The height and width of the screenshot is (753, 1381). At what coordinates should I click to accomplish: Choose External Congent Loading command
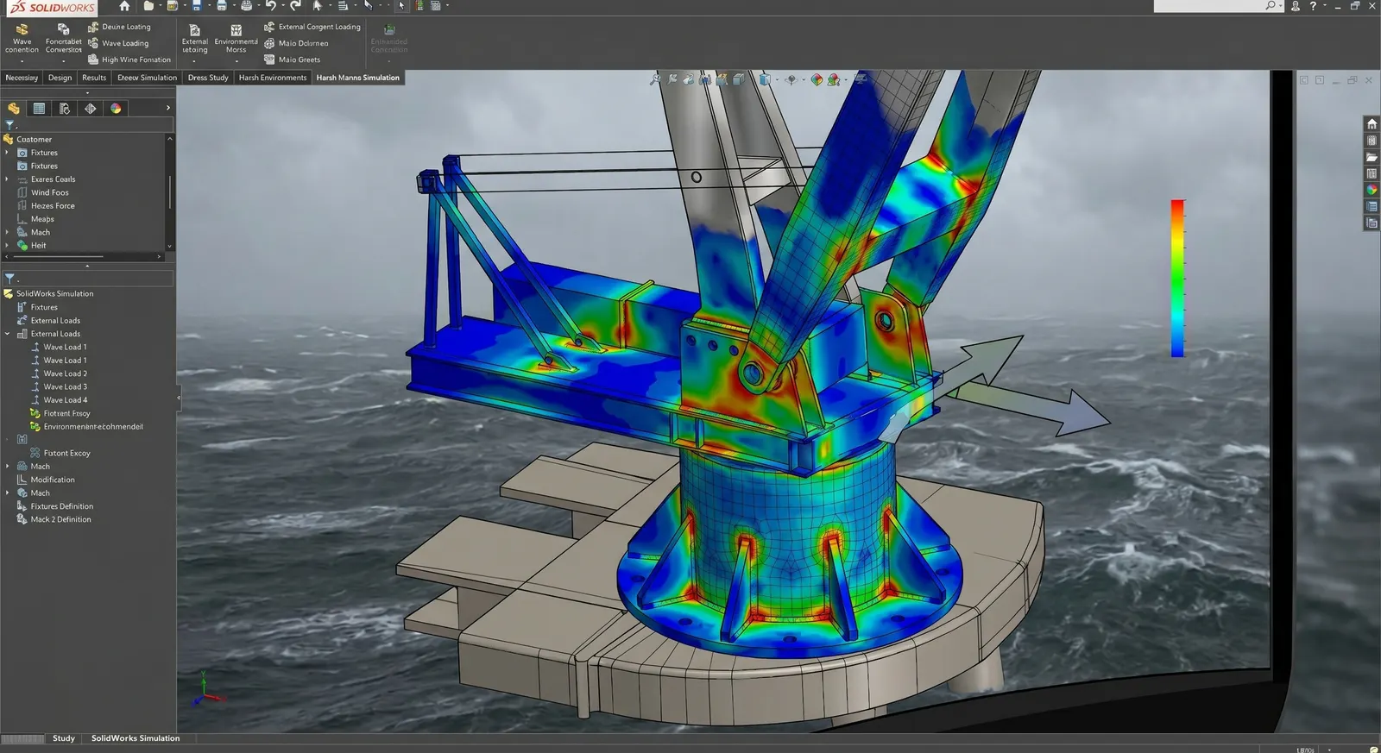312,27
